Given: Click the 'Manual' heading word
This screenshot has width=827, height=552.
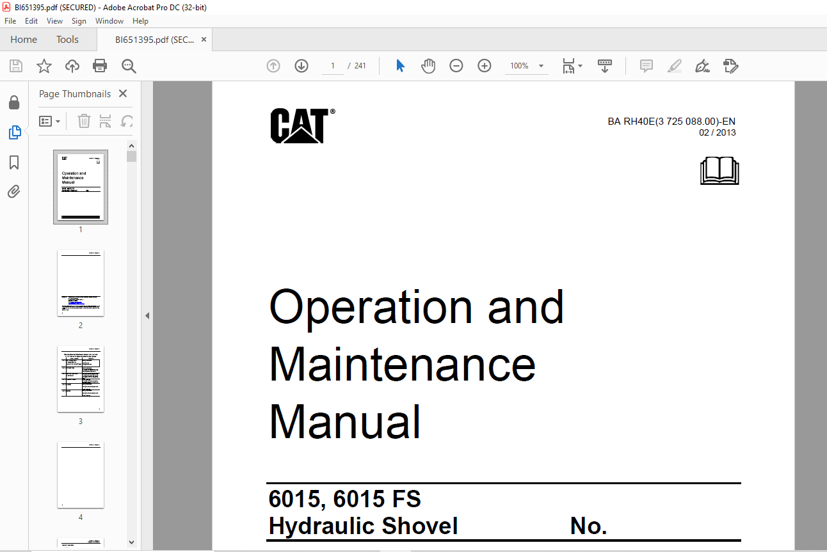Looking at the screenshot, I should 346,422.
